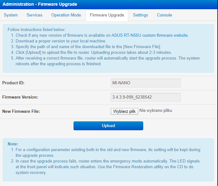Select the Firmware Upgrade tab
This screenshot has height=186, width=218.
click(107, 15)
